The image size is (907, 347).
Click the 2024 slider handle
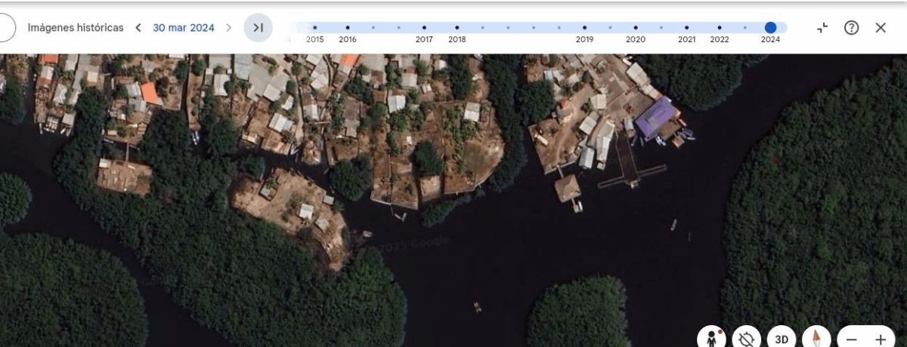[770, 28]
